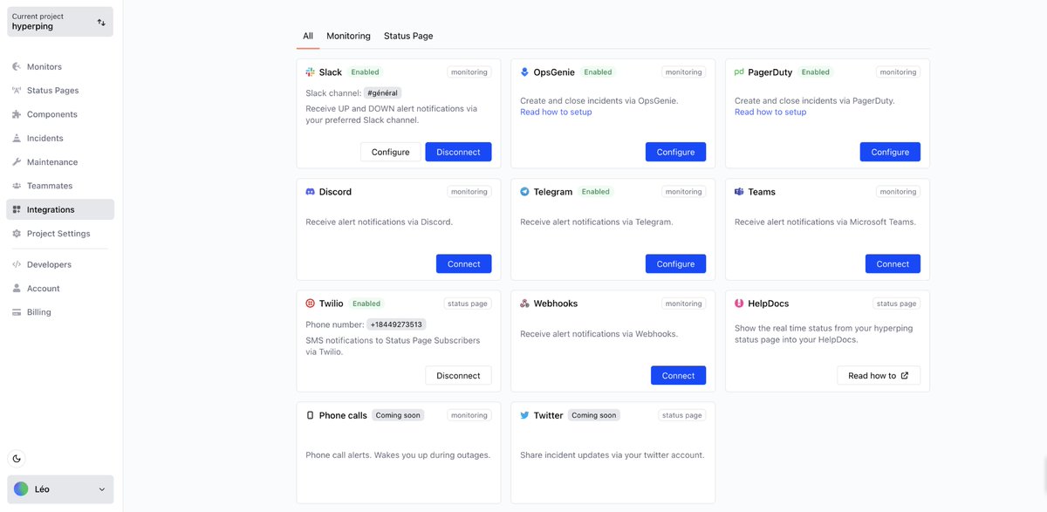Open Monitors in the sidebar
This screenshot has width=1047, height=512.
[60, 66]
